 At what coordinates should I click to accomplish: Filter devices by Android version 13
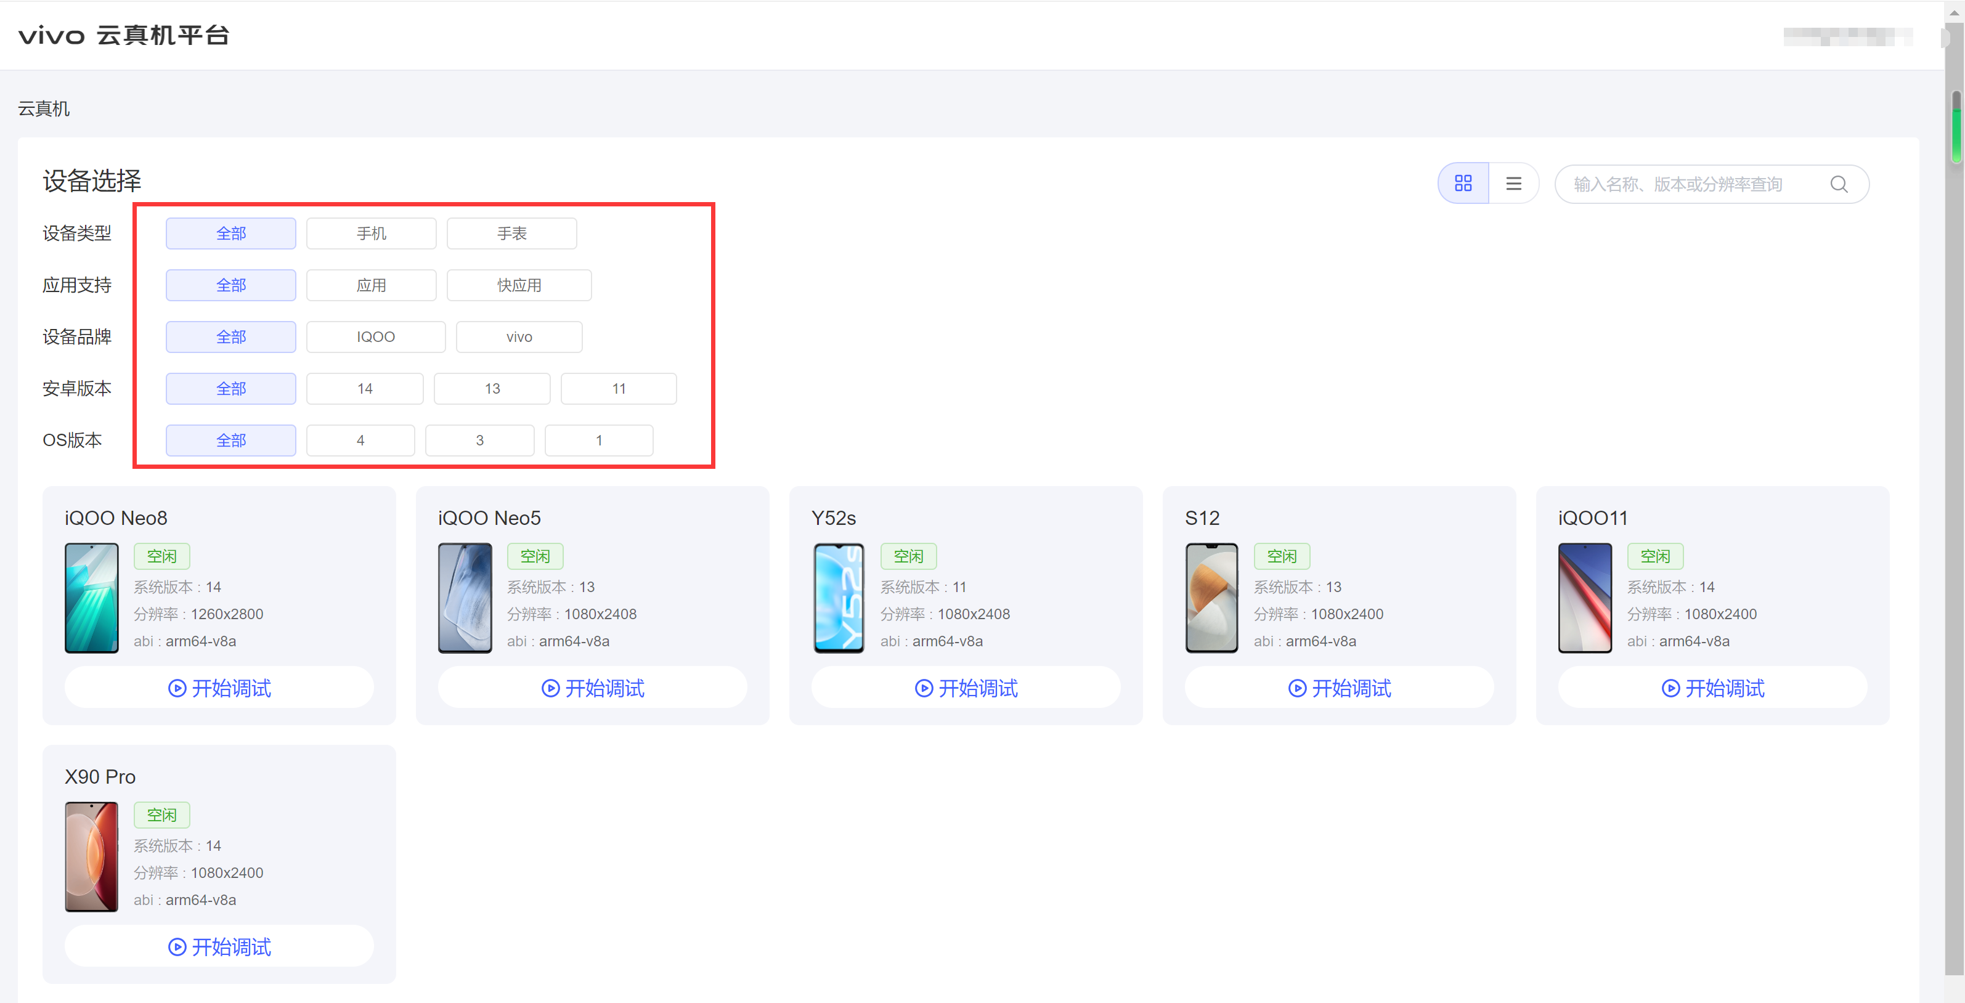coord(492,388)
